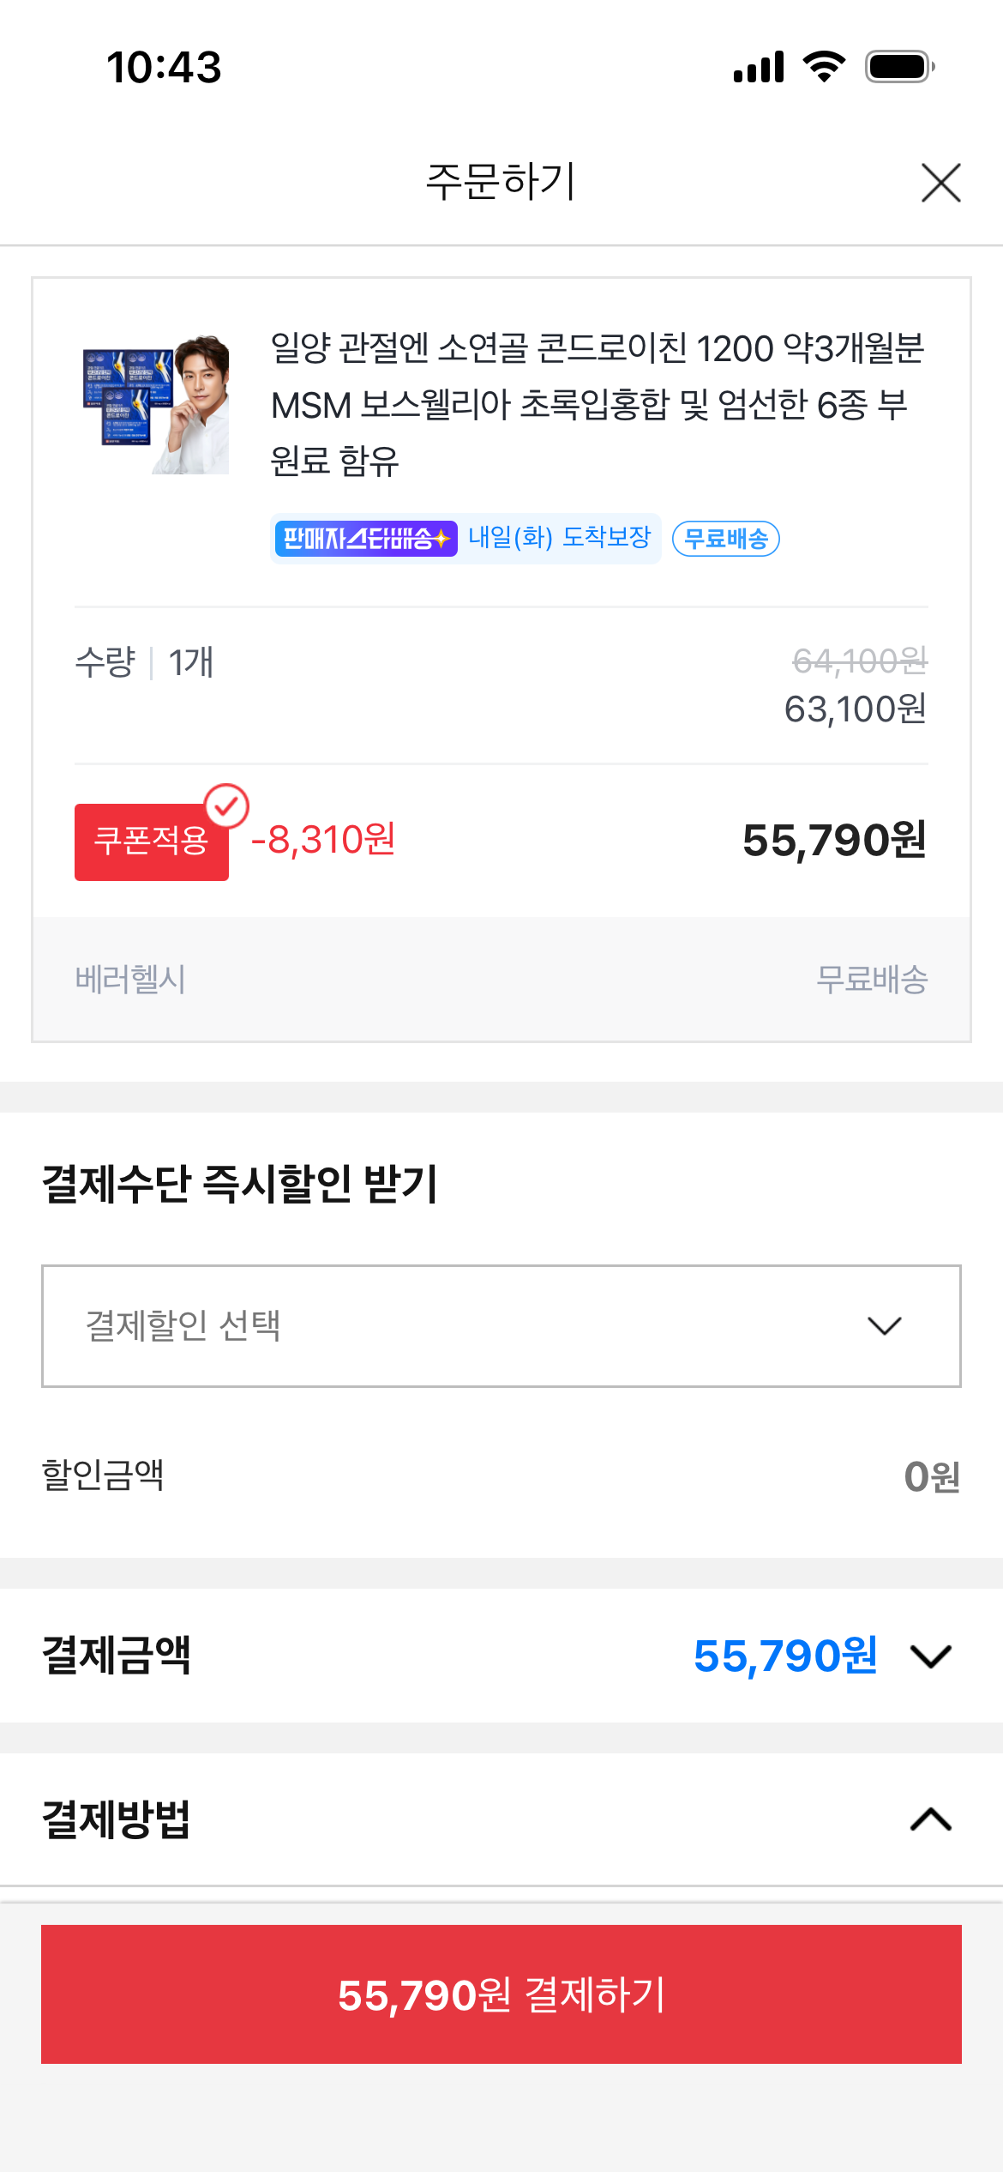This screenshot has height=2172, width=1003.
Task: Expand the 결제금액 details chevron
Action: 931,1656
